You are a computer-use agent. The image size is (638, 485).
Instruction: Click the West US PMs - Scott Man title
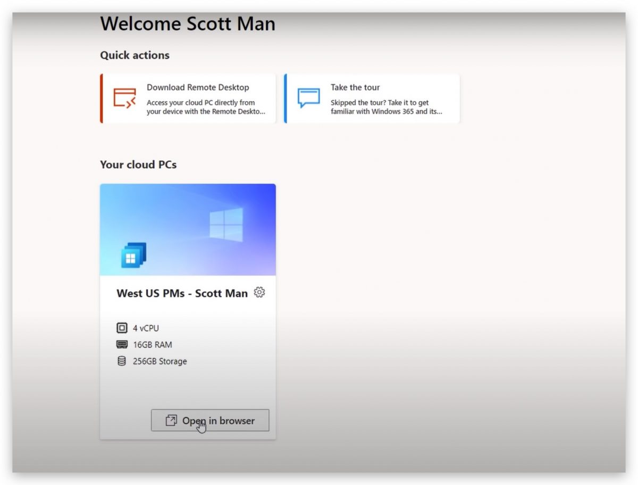tap(182, 293)
